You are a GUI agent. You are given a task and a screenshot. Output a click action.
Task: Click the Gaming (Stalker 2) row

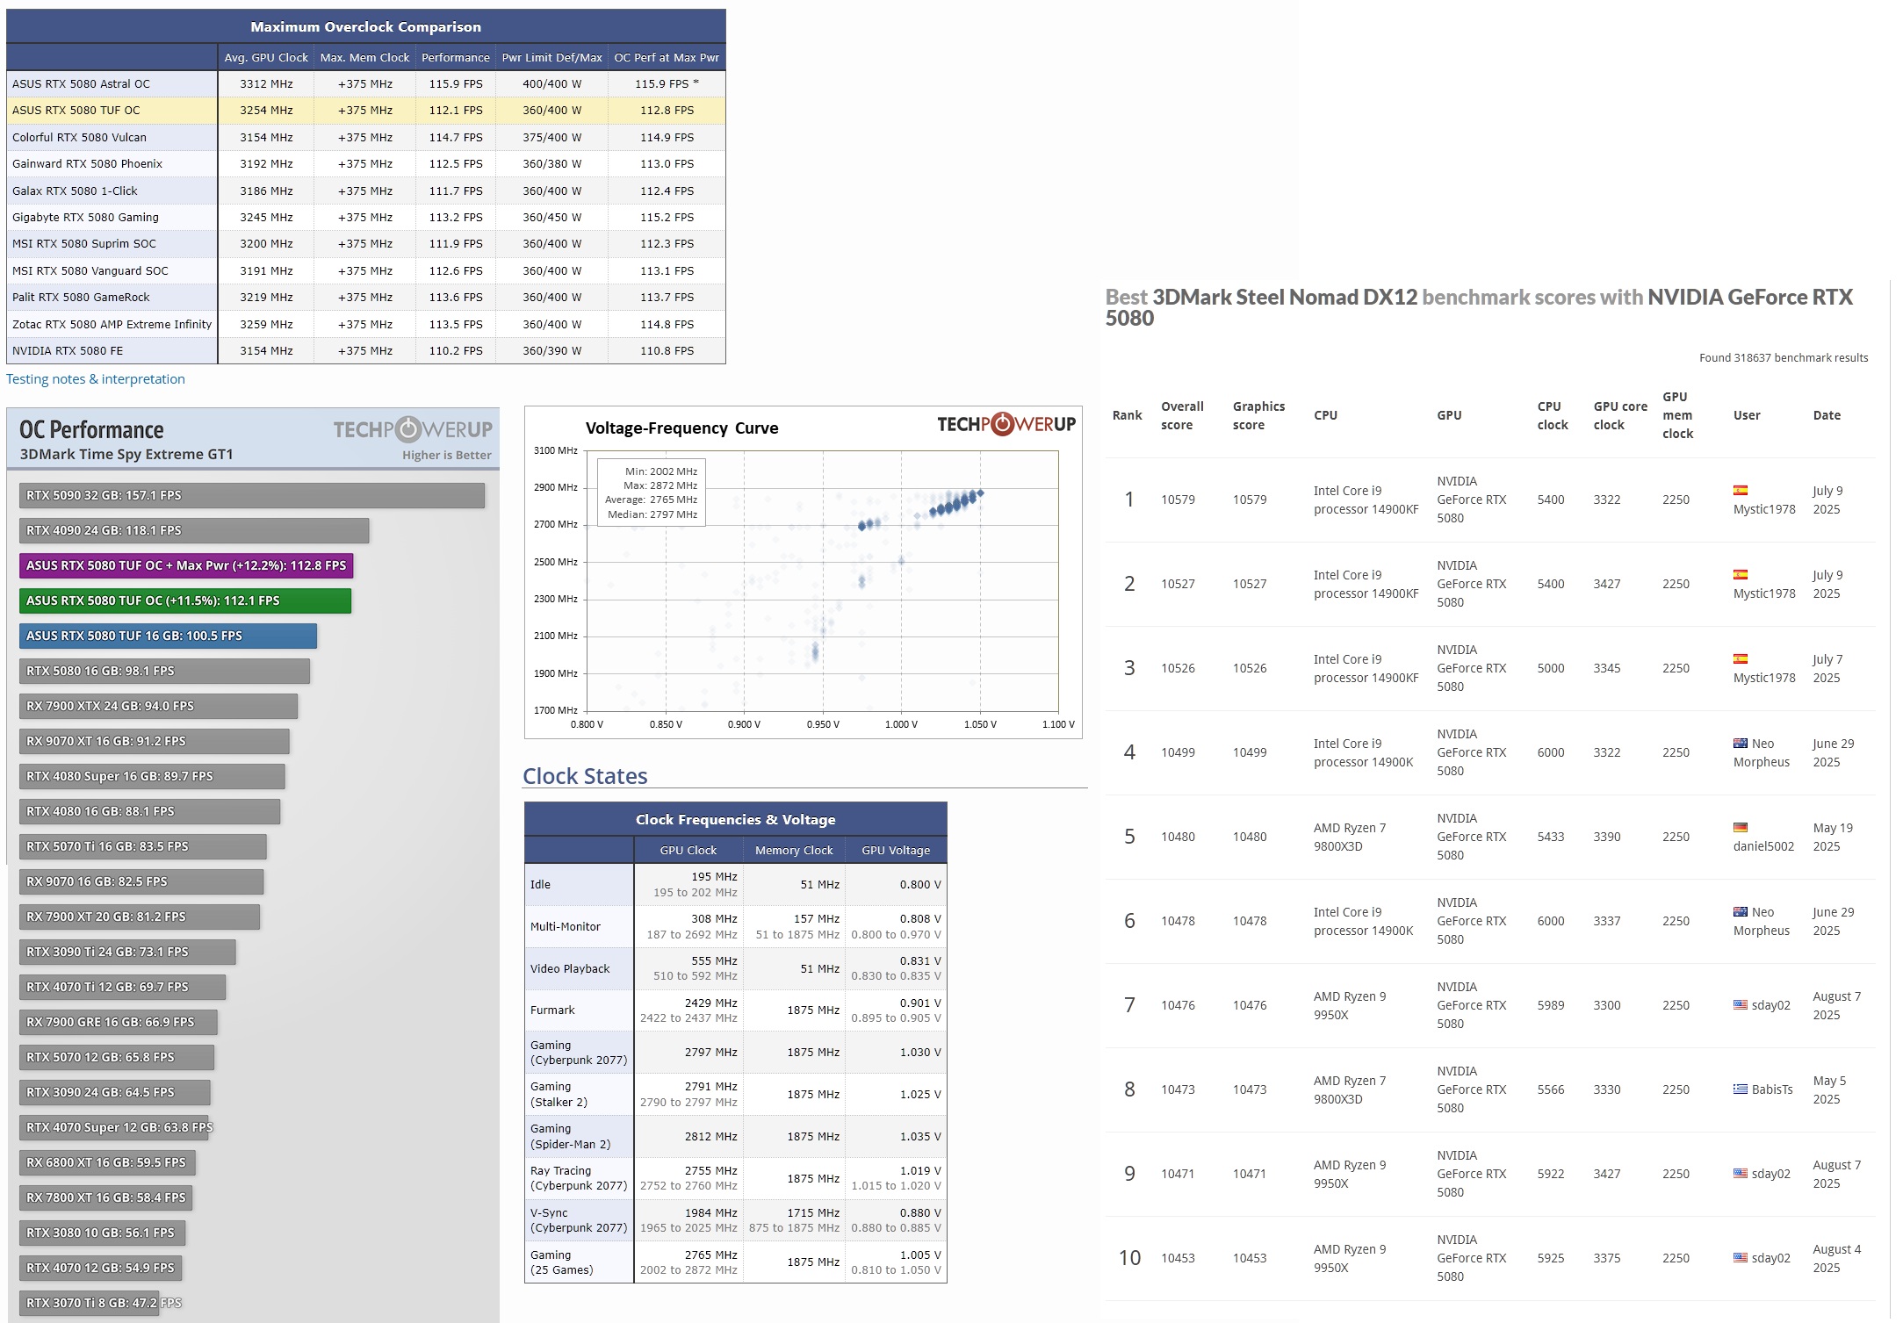coord(736,1094)
